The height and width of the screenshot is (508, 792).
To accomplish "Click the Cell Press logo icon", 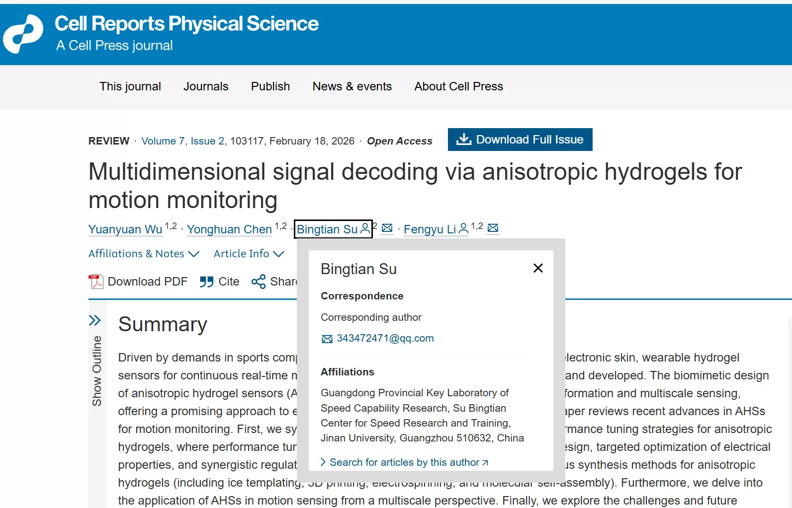I will [x=23, y=34].
